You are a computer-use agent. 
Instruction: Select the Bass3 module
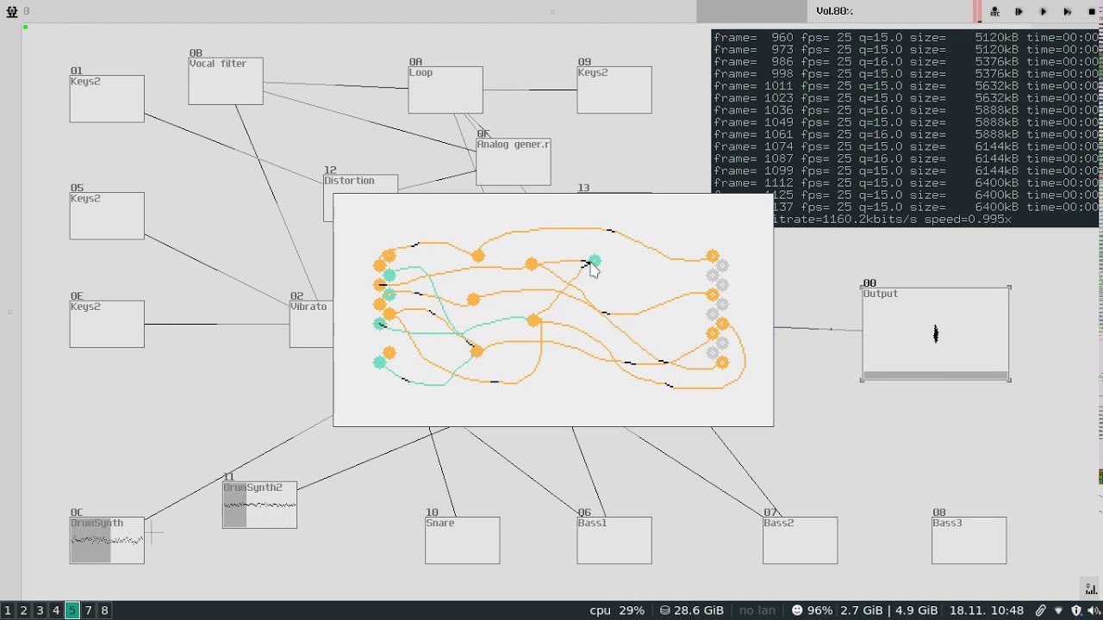tap(969, 541)
